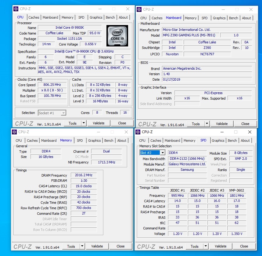Click the Tools button in the SPD window
Image resolution: width=262 pixels, height=256 pixels.
pyautogui.click(x=195, y=246)
